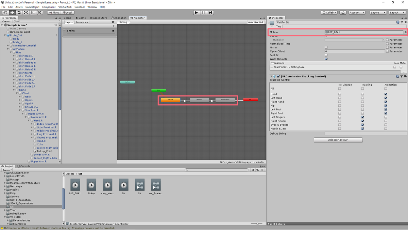Collapse the Proto_3.0 hierarchy item
The width and height of the screenshot is (408, 230).
pyautogui.click(x=5, y=35)
